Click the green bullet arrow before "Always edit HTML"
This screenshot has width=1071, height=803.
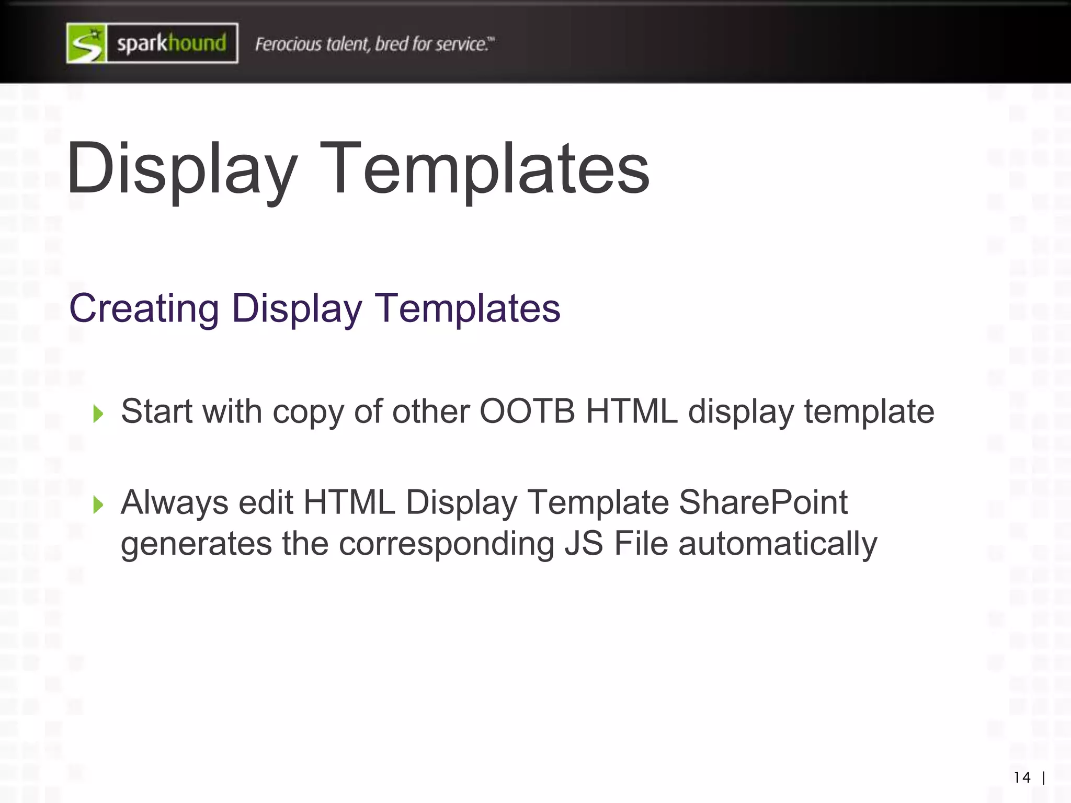[98, 504]
